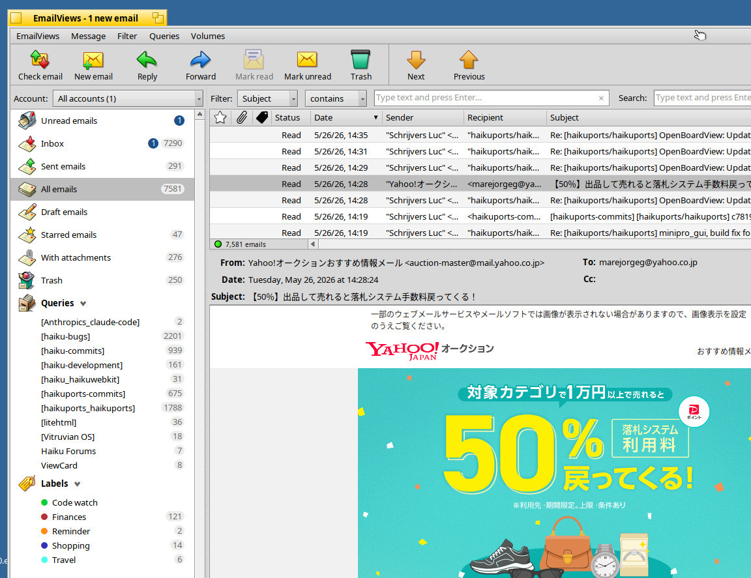
Task: Open the Filter menu
Action: tap(127, 36)
